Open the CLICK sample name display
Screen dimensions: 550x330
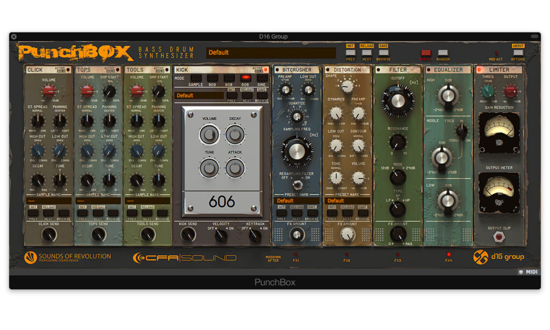[49, 201]
